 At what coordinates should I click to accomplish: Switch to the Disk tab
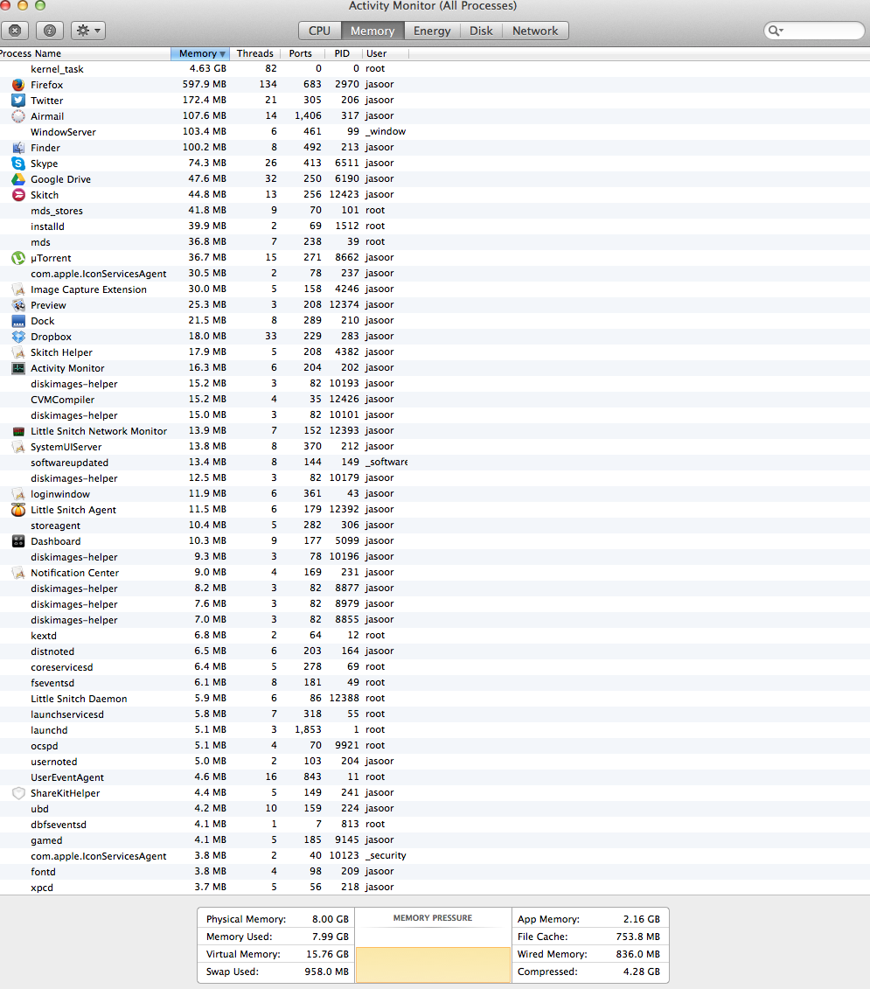point(481,31)
